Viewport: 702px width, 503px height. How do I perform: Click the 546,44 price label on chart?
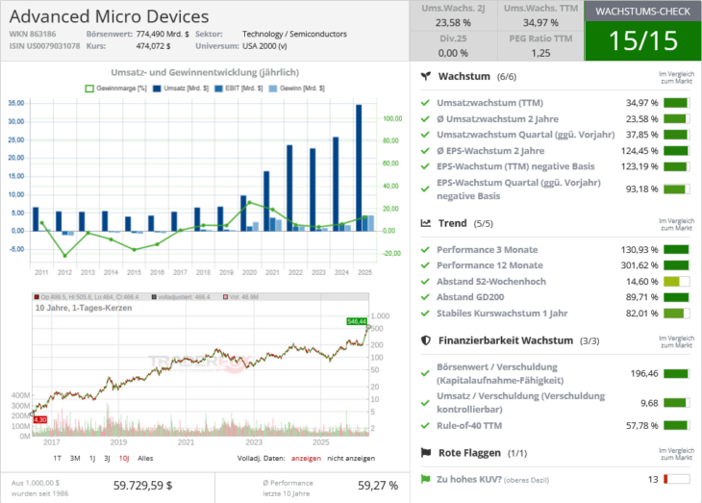click(357, 321)
